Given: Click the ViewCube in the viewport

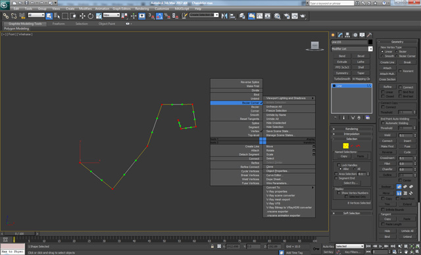Looking at the screenshot, I should 314,45.
